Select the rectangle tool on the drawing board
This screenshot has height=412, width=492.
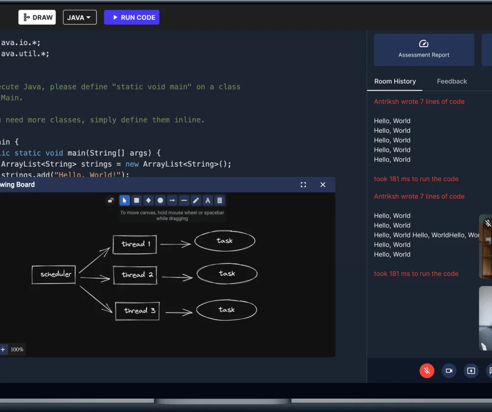click(136, 200)
